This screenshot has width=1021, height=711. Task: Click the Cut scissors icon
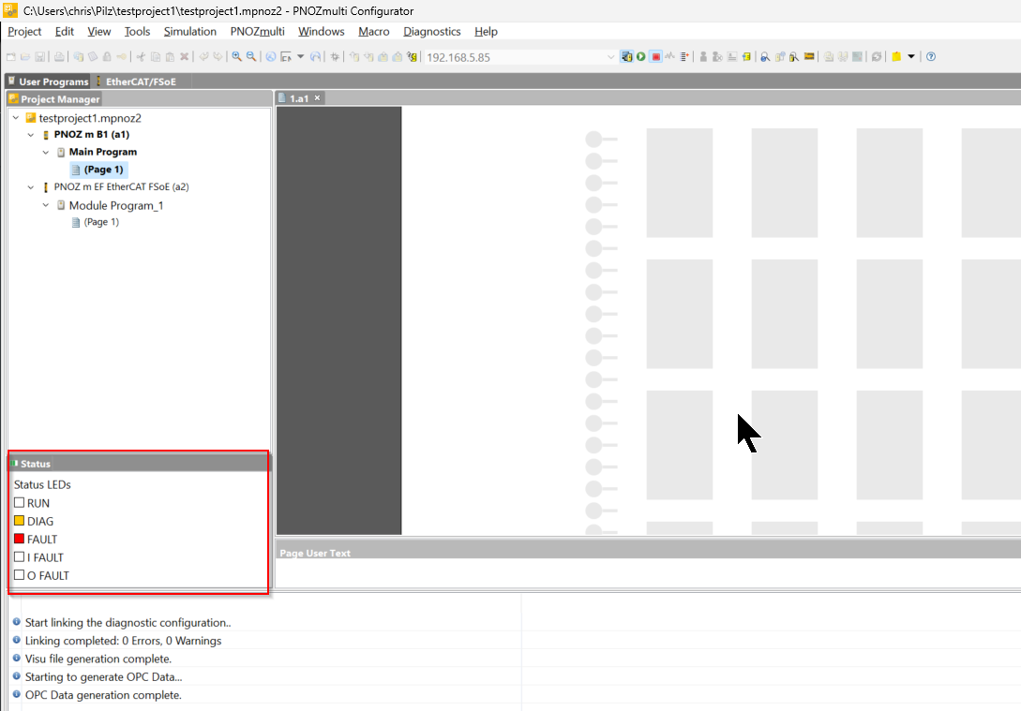141,56
